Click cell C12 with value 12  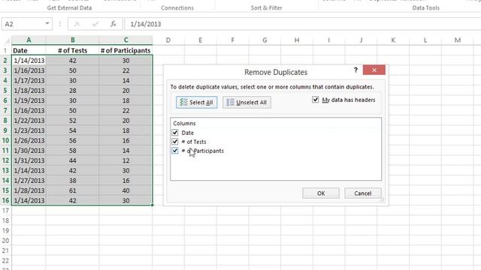pyautogui.click(x=126, y=160)
